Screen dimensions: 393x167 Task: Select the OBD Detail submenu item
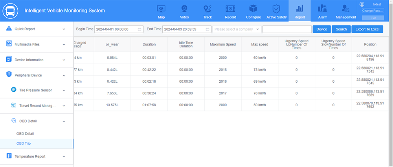25,134
